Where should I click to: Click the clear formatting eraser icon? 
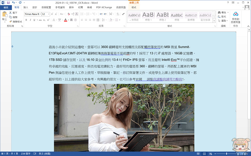69,14
